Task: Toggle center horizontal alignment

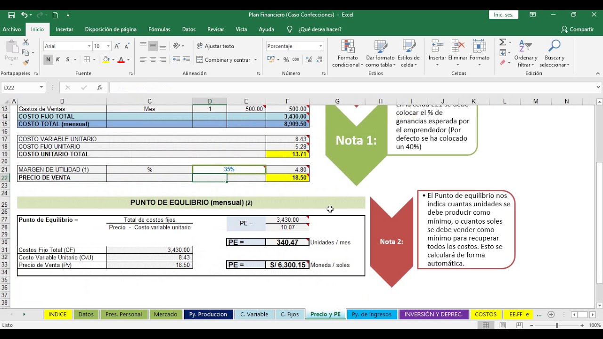Action: 153,60
